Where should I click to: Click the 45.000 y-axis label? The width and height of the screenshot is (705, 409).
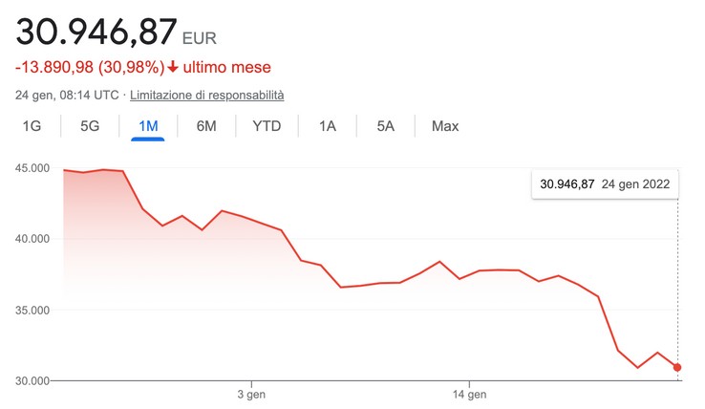[x=32, y=168]
